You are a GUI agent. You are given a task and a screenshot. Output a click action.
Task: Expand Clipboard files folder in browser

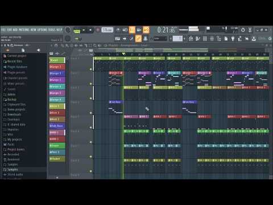coord(14,104)
